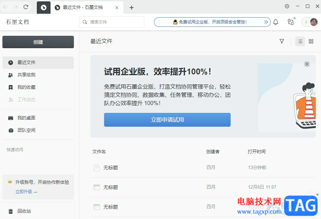Open the settings gear in title bar
The width and height of the screenshot is (321, 219).
coord(287,6)
